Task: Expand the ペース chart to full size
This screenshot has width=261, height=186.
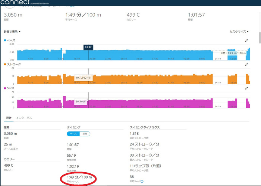Action: click(246, 40)
